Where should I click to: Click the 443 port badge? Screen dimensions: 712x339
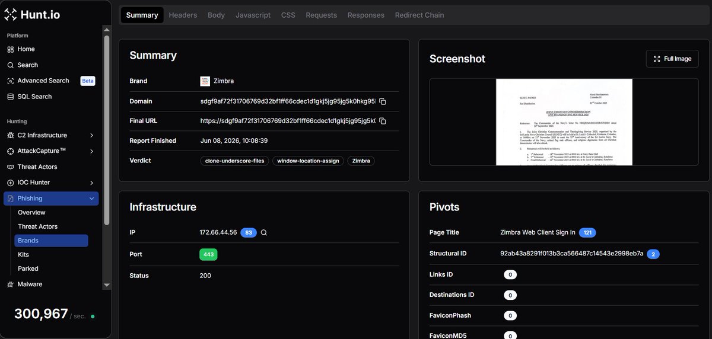point(208,254)
